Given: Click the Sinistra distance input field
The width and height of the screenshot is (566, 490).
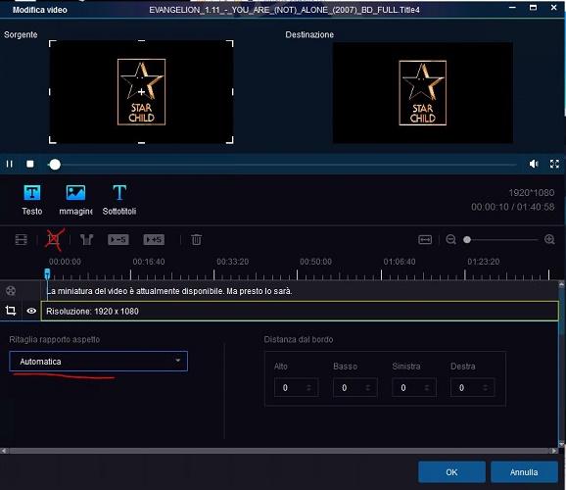Looking at the screenshot, I should click(414, 387).
